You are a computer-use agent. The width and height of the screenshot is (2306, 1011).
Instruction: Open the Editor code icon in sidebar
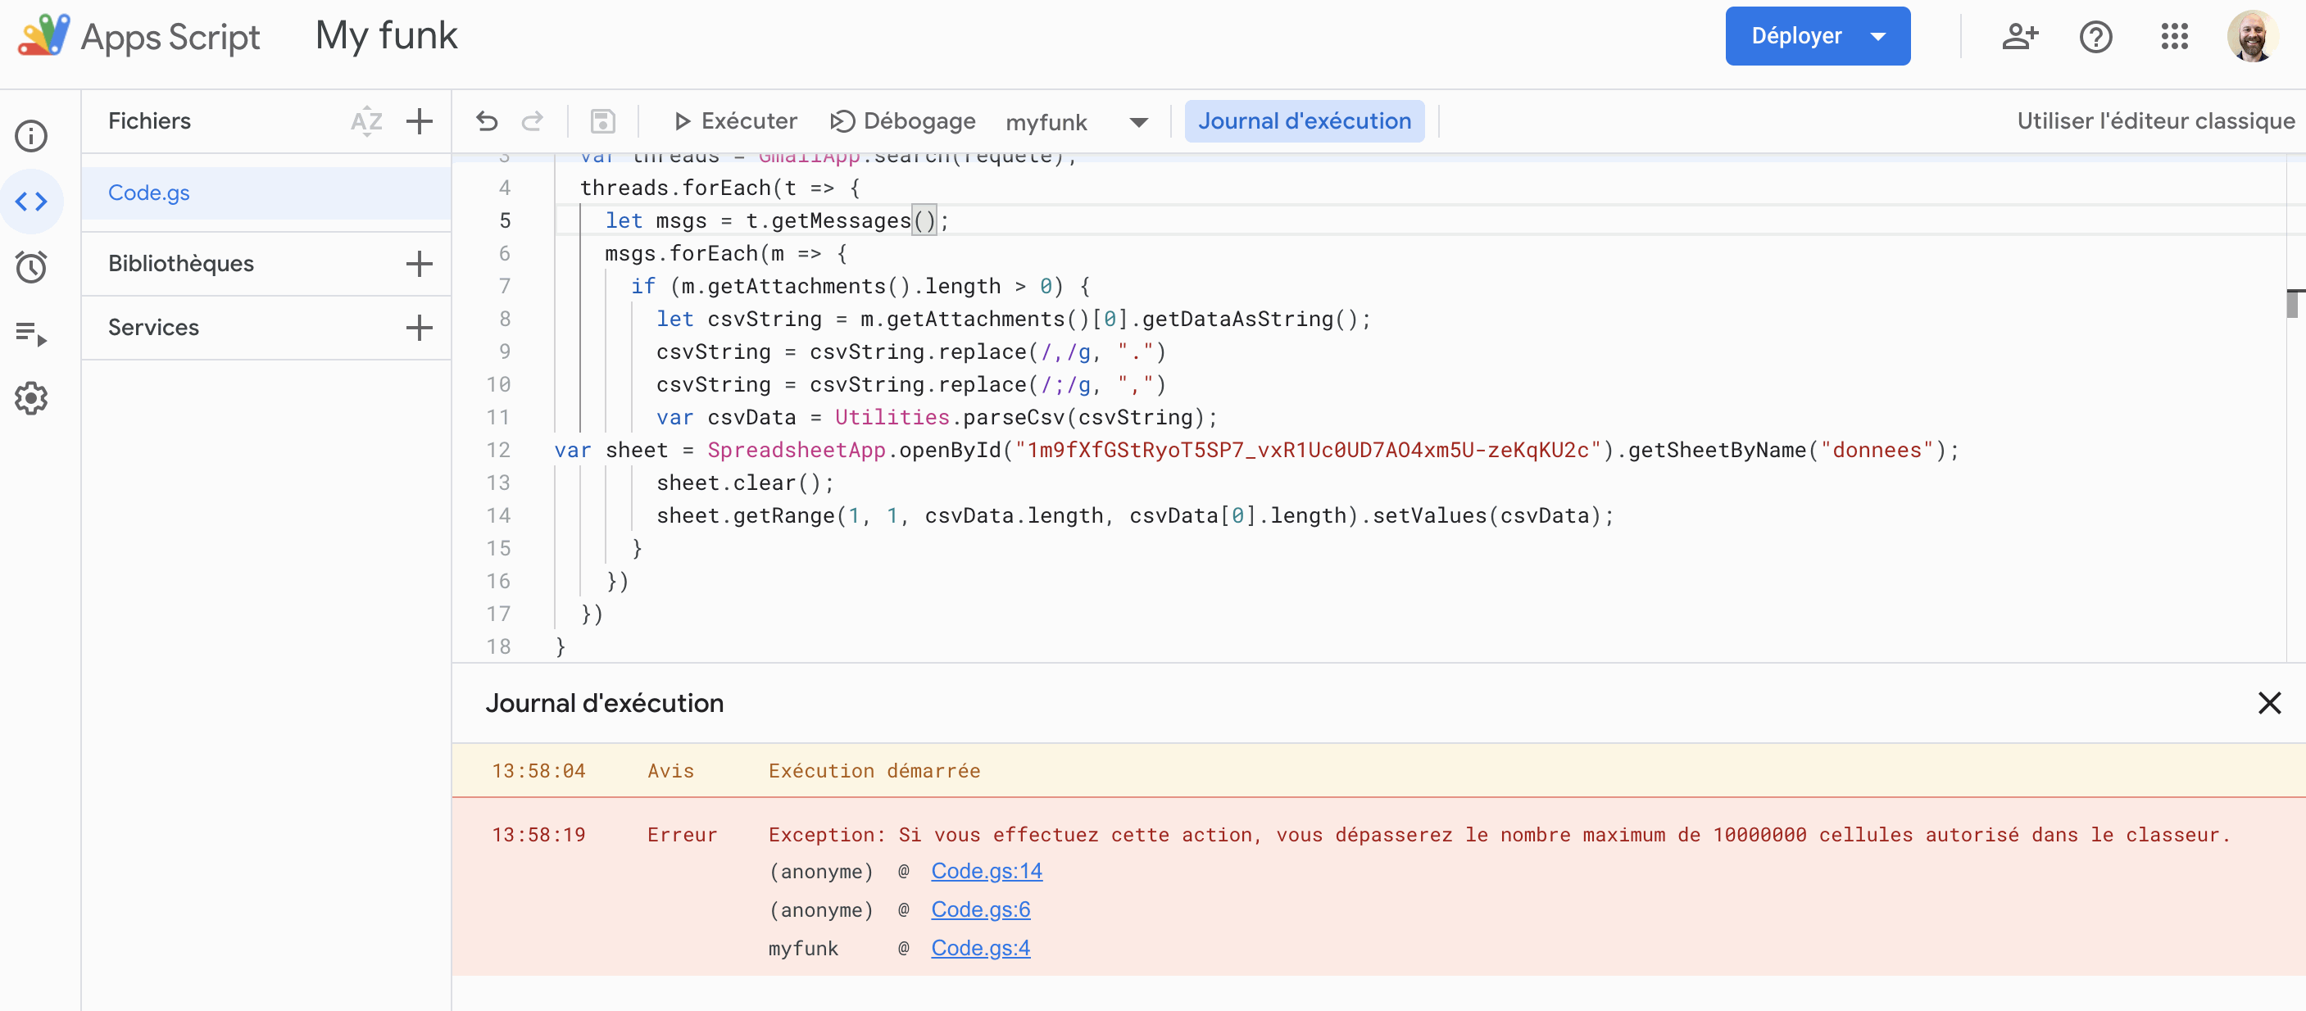point(31,202)
